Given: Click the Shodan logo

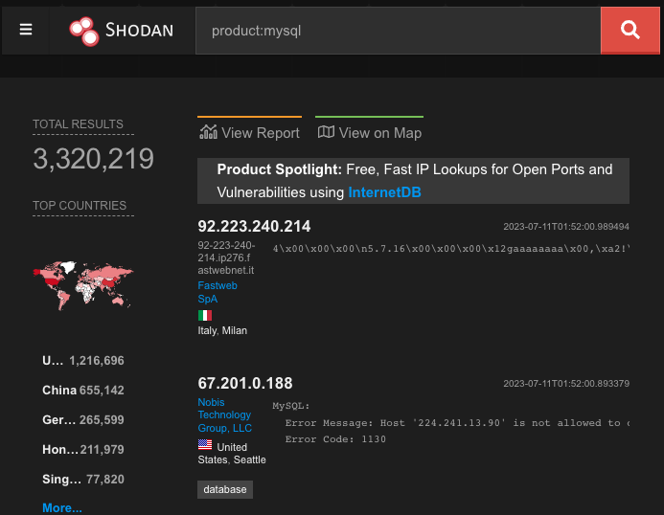Looking at the screenshot, I should pos(122,31).
